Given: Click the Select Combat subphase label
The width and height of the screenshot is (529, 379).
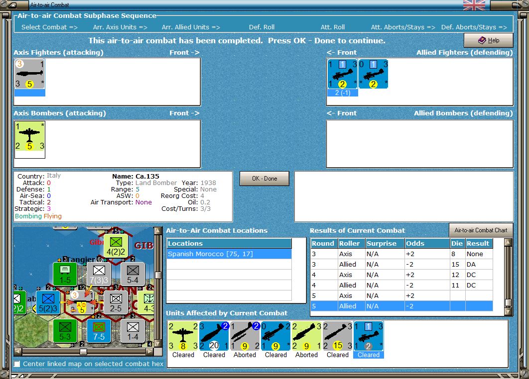Looking at the screenshot, I should pos(50,27).
